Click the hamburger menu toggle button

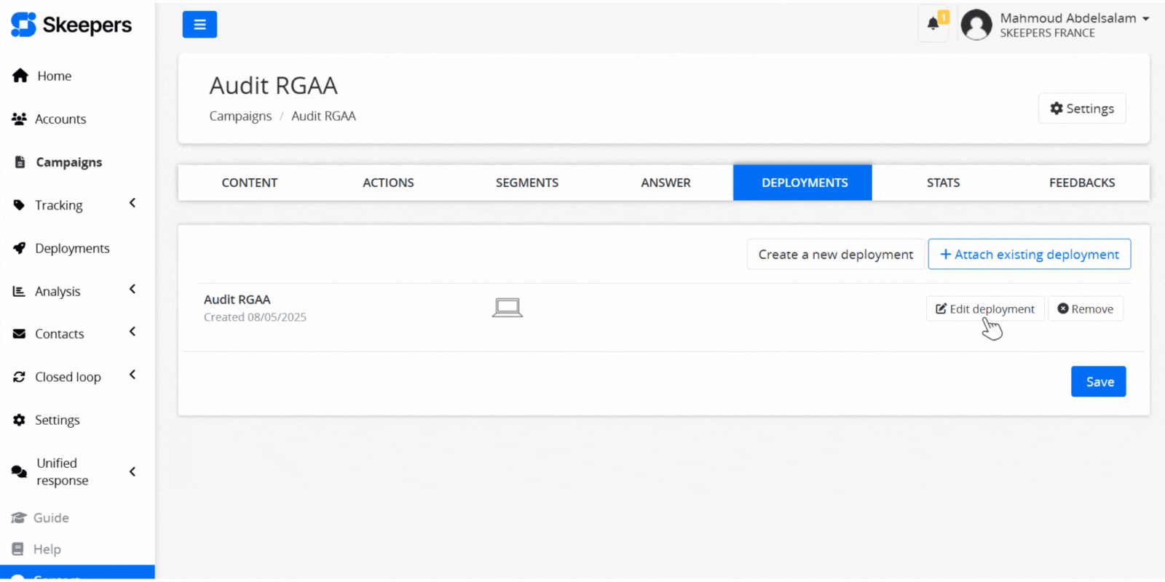point(200,25)
